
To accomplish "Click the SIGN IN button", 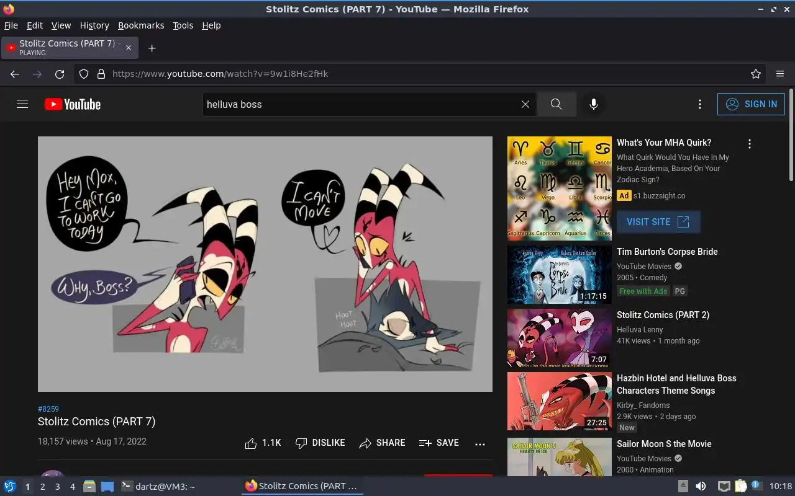I will click(751, 104).
